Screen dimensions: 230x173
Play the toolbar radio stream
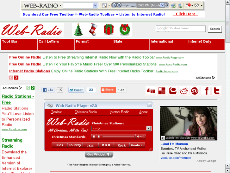click(114, 5)
